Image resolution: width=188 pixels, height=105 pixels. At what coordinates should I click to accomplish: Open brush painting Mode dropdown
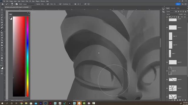[29, 4]
